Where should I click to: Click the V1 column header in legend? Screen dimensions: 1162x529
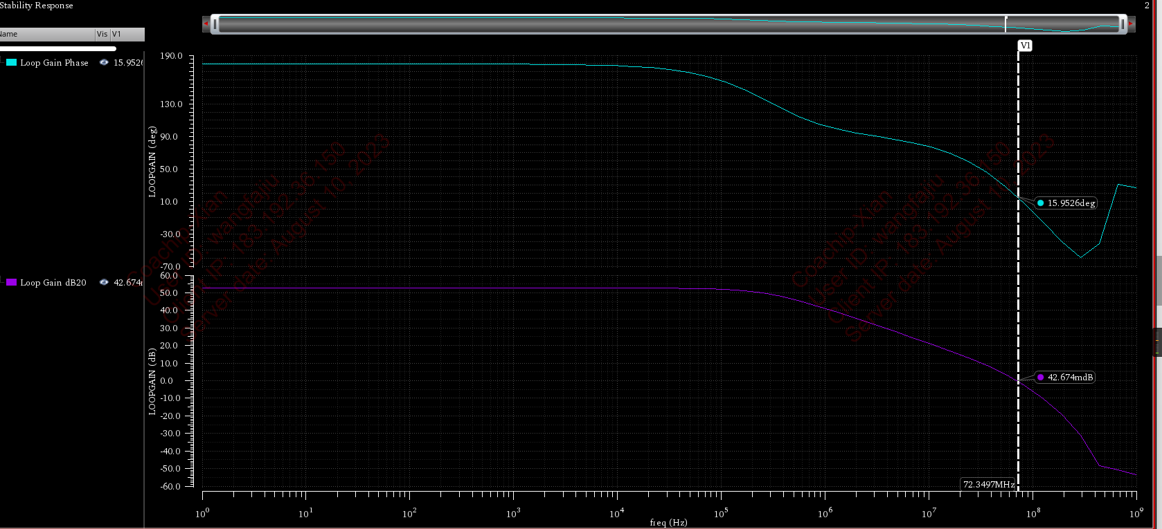(x=127, y=34)
